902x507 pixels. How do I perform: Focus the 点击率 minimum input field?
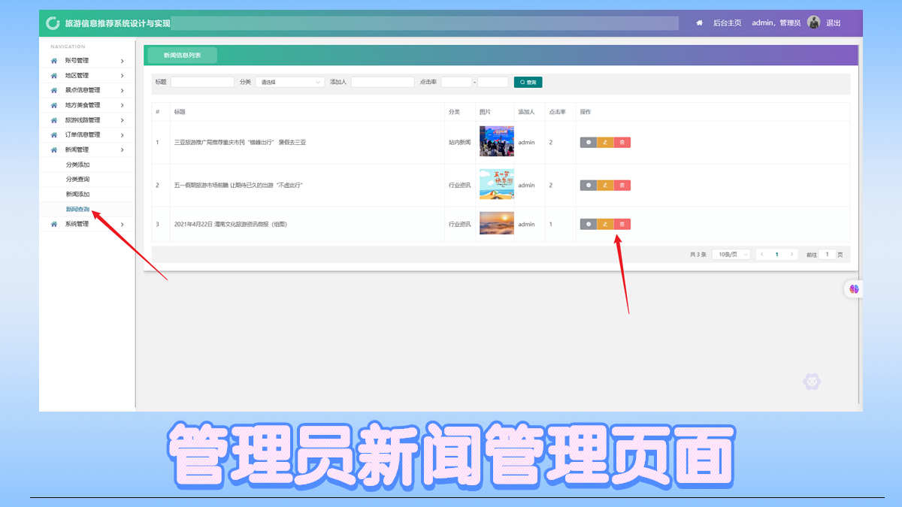tap(456, 82)
